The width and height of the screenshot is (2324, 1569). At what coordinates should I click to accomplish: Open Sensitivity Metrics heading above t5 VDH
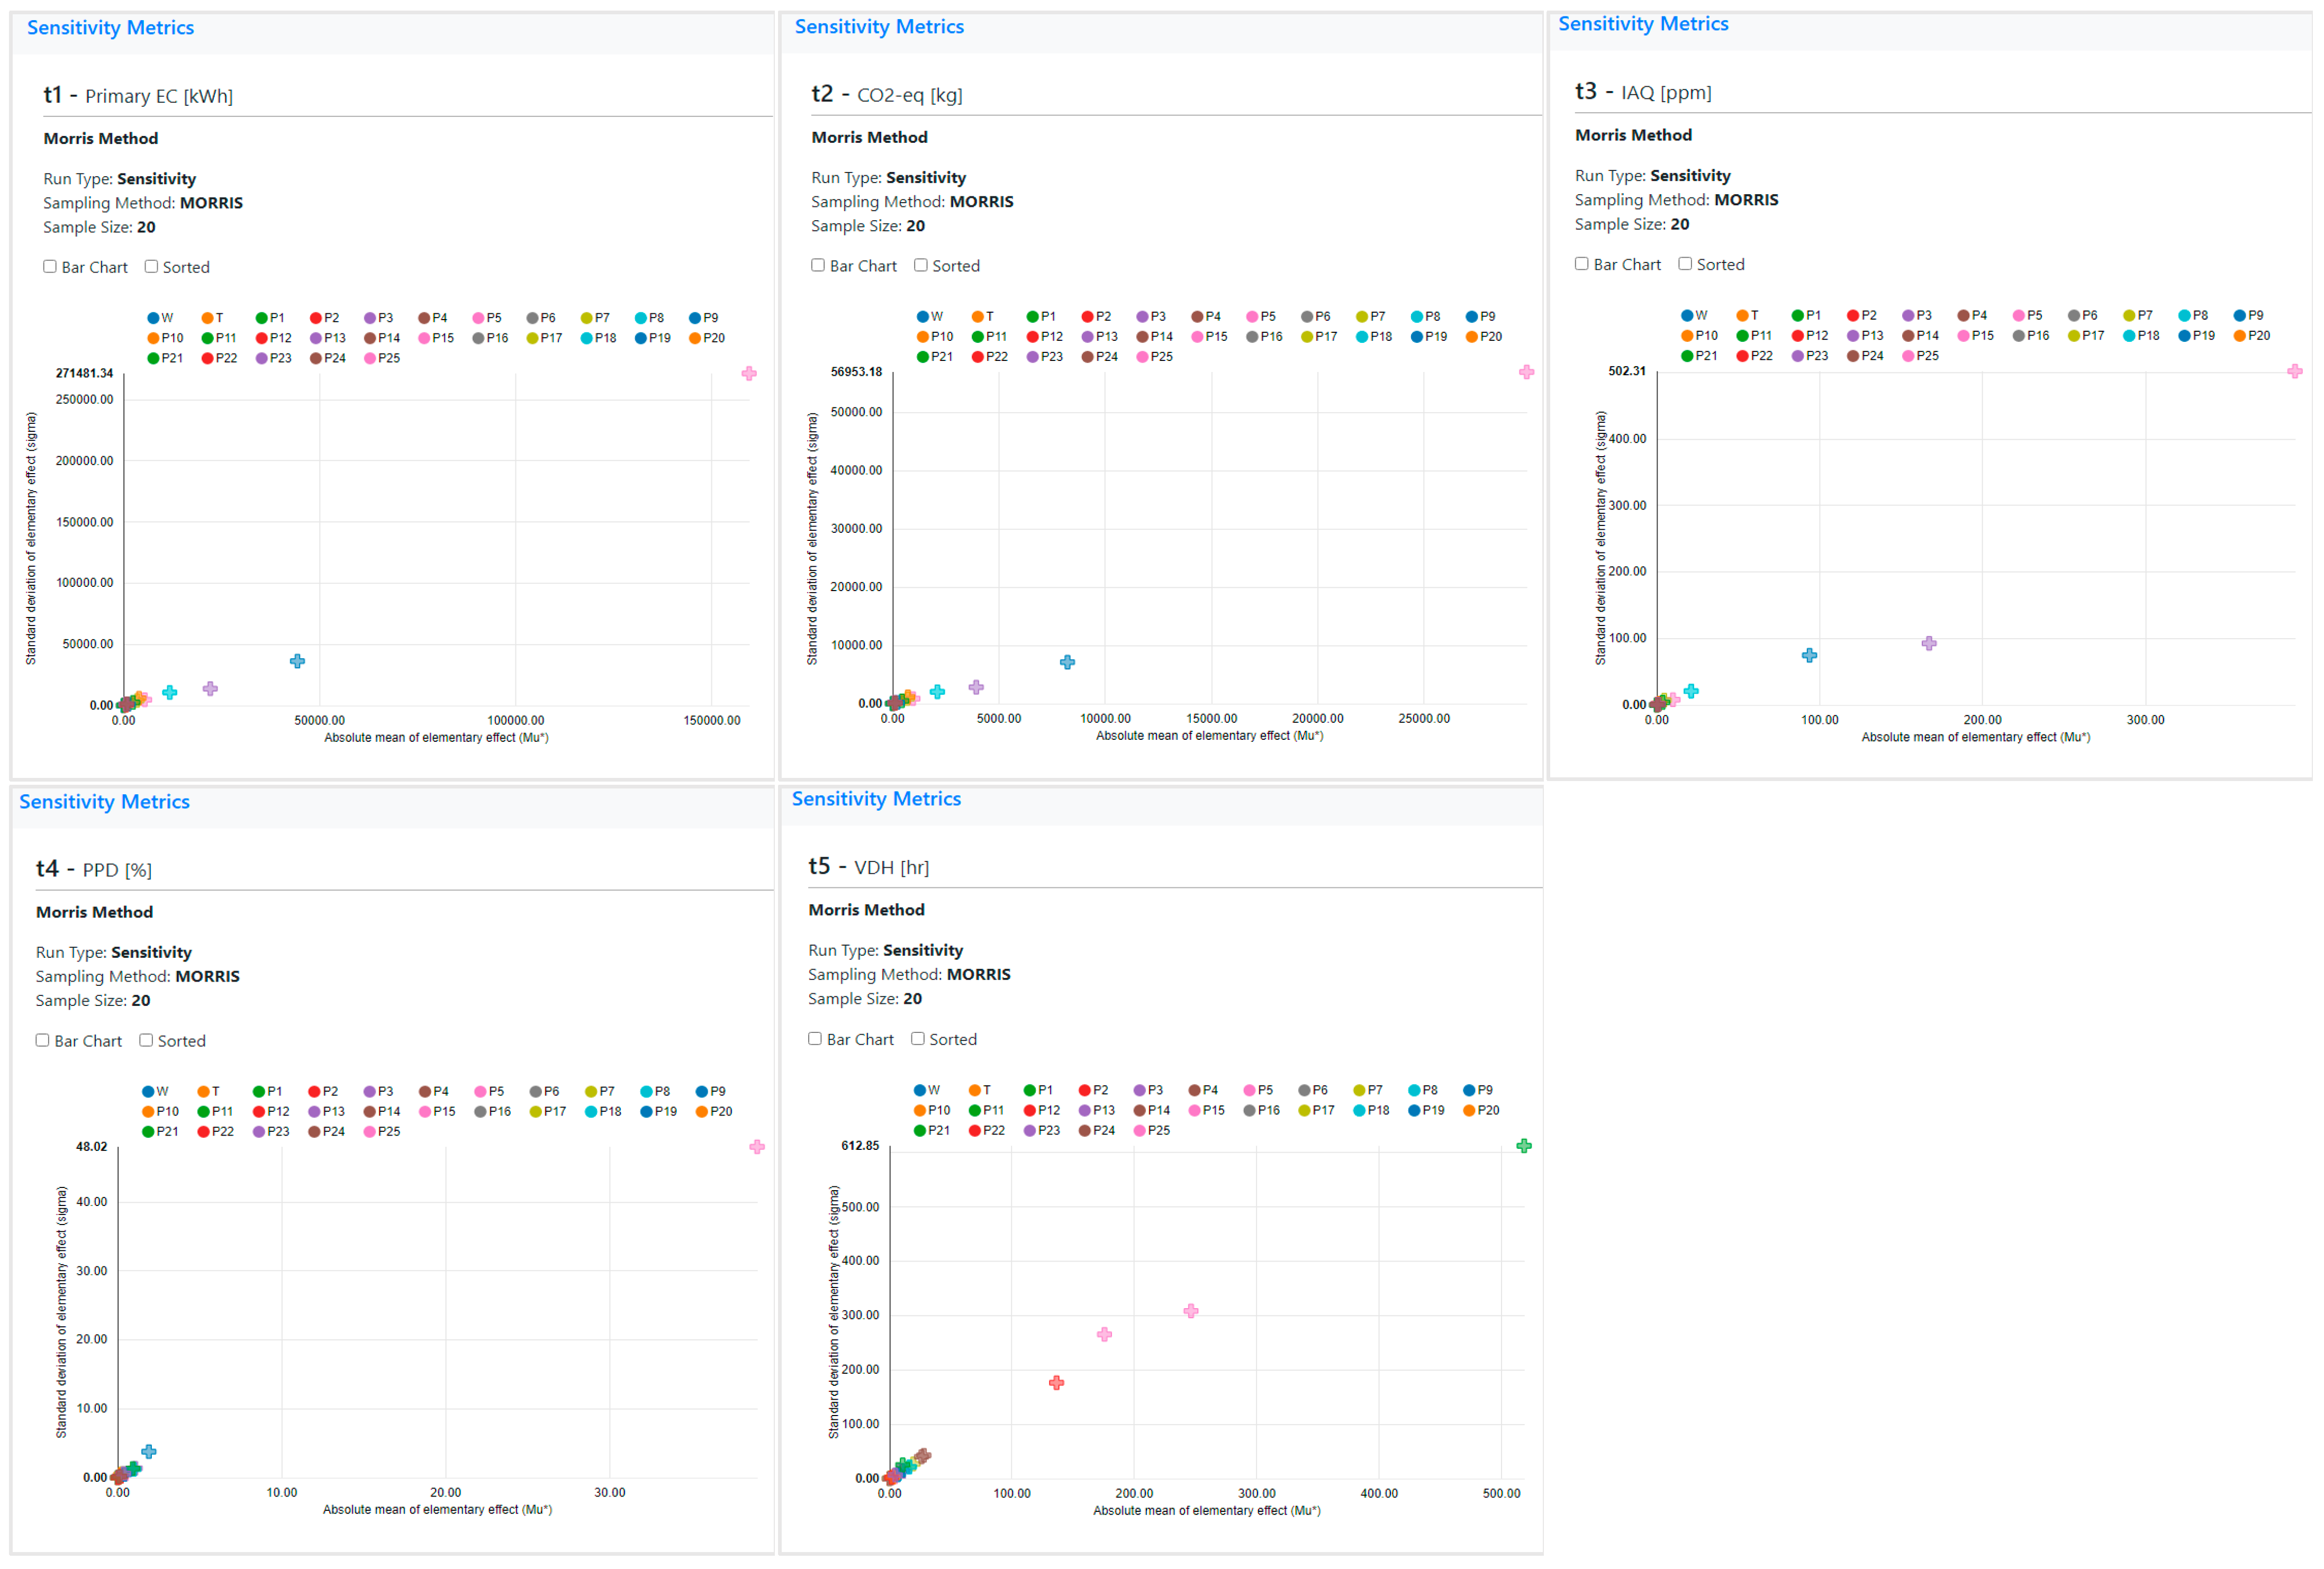pyautogui.click(x=876, y=798)
